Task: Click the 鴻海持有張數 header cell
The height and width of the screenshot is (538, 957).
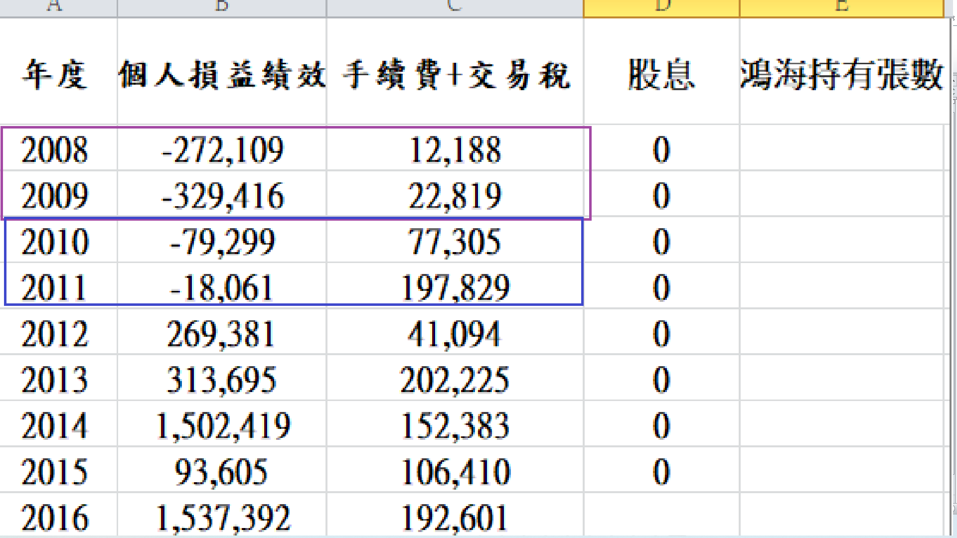Action: point(841,75)
